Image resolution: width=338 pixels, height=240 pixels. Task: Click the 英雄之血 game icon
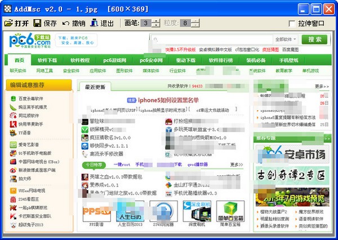coord(84,177)
